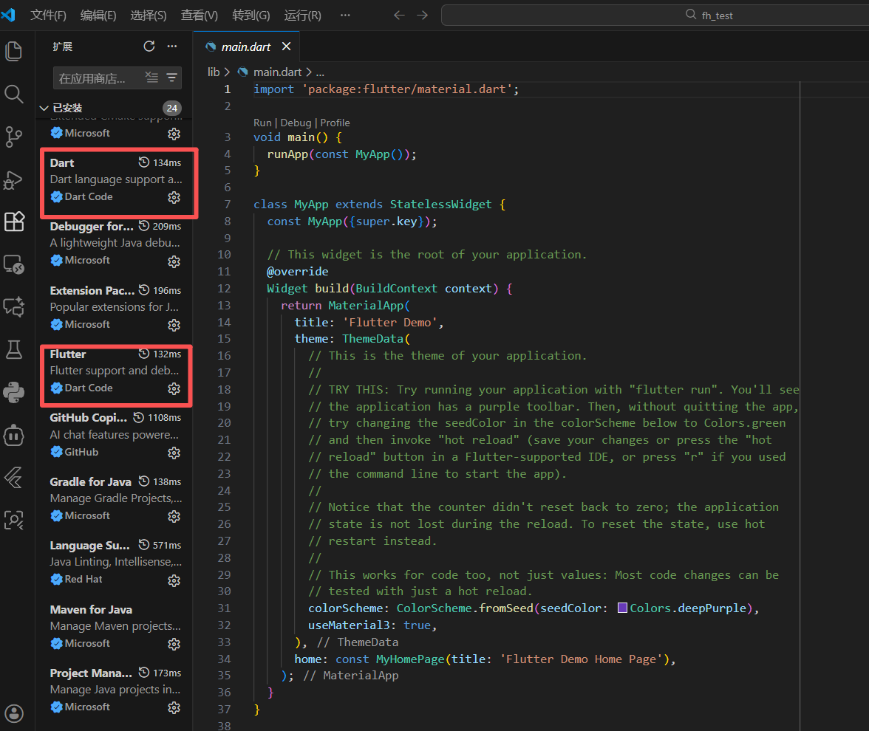The height and width of the screenshot is (731, 869).
Task: Open the Explorer view in activity bar
Action: 14,52
